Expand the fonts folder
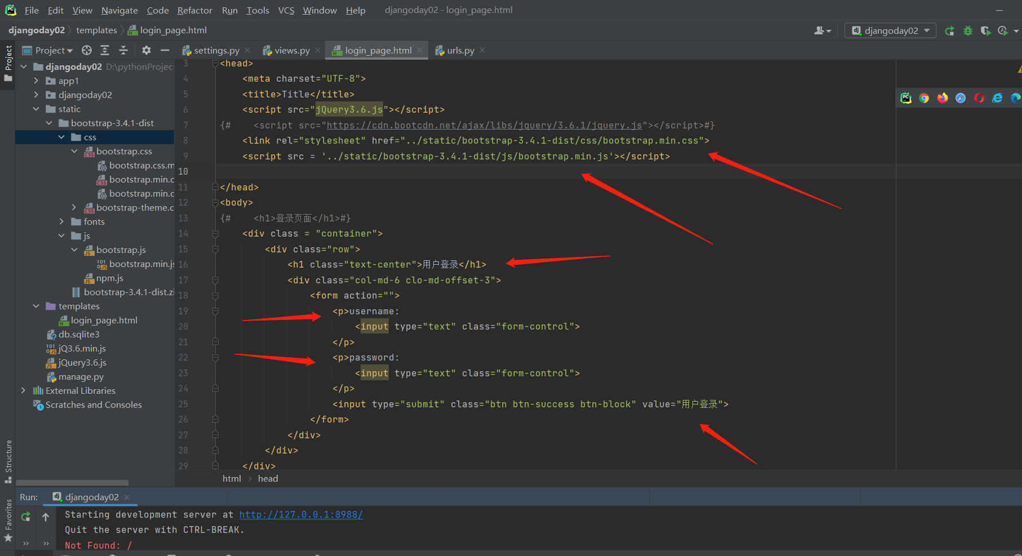Image resolution: width=1022 pixels, height=556 pixels. (x=61, y=221)
